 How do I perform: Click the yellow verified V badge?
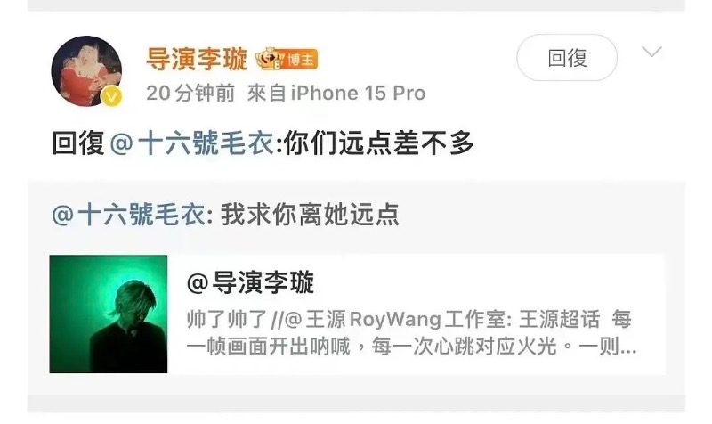click(111, 96)
